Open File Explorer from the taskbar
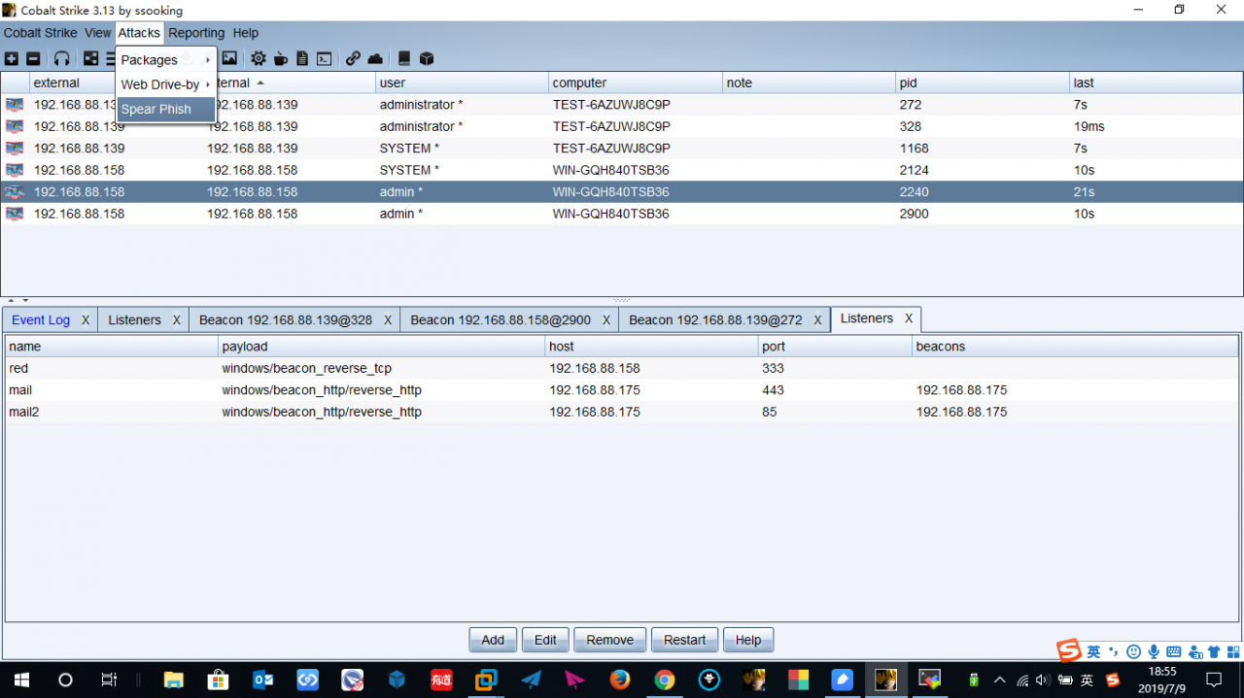 (173, 680)
